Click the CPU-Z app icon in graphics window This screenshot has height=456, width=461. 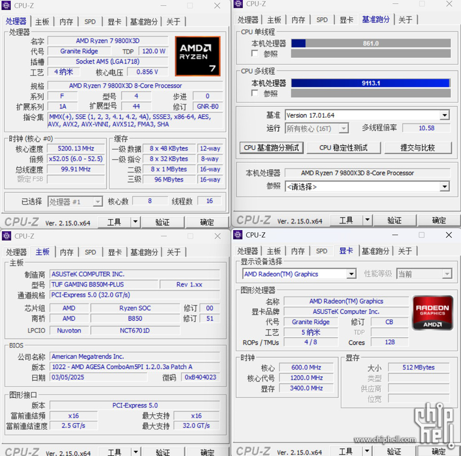(238, 235)
